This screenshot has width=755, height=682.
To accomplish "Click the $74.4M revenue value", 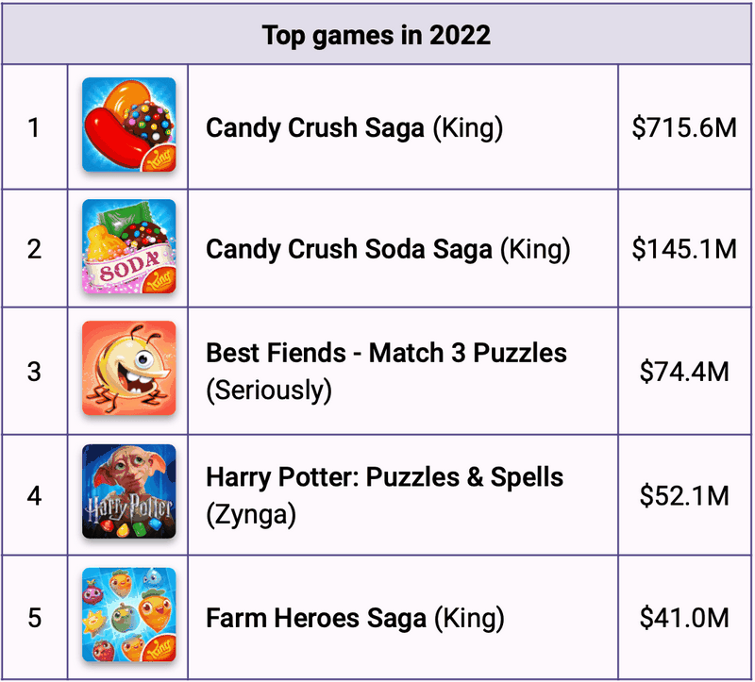I will (684, 371).
